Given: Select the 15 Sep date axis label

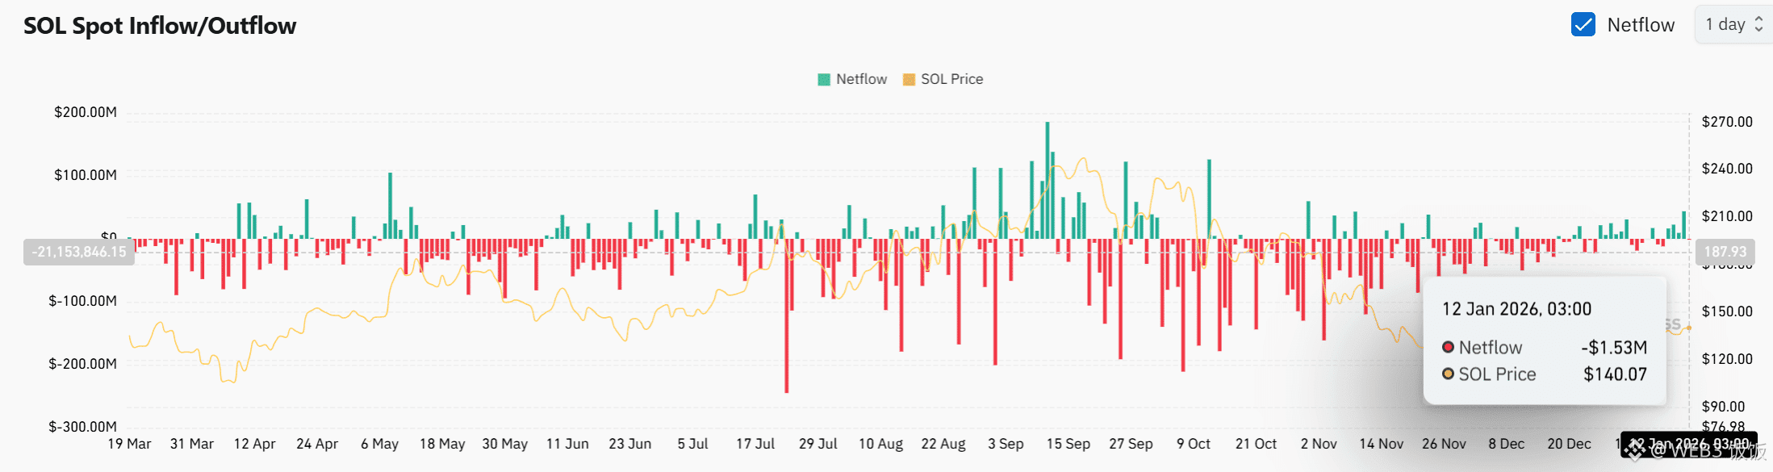Looking at the screenshot, I should click(x=1068, y=444).
